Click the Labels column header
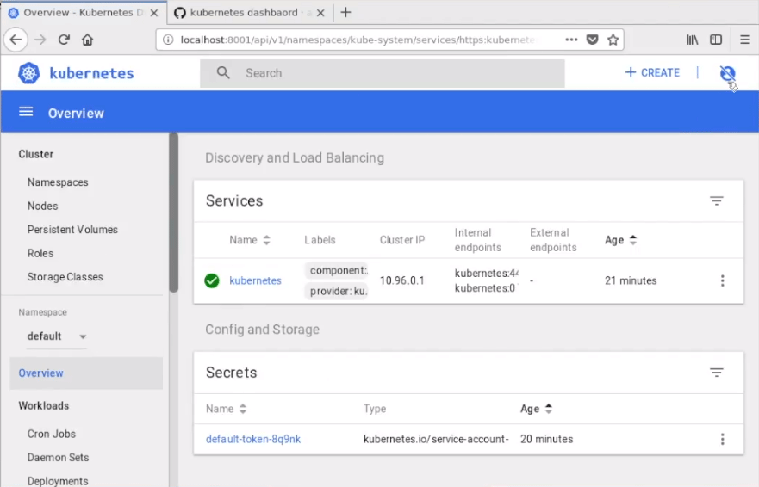This screenshot has height=487, width=759. coord(320,240)
